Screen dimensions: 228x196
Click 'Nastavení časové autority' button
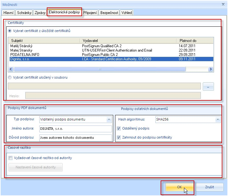(x=36, y=167)
